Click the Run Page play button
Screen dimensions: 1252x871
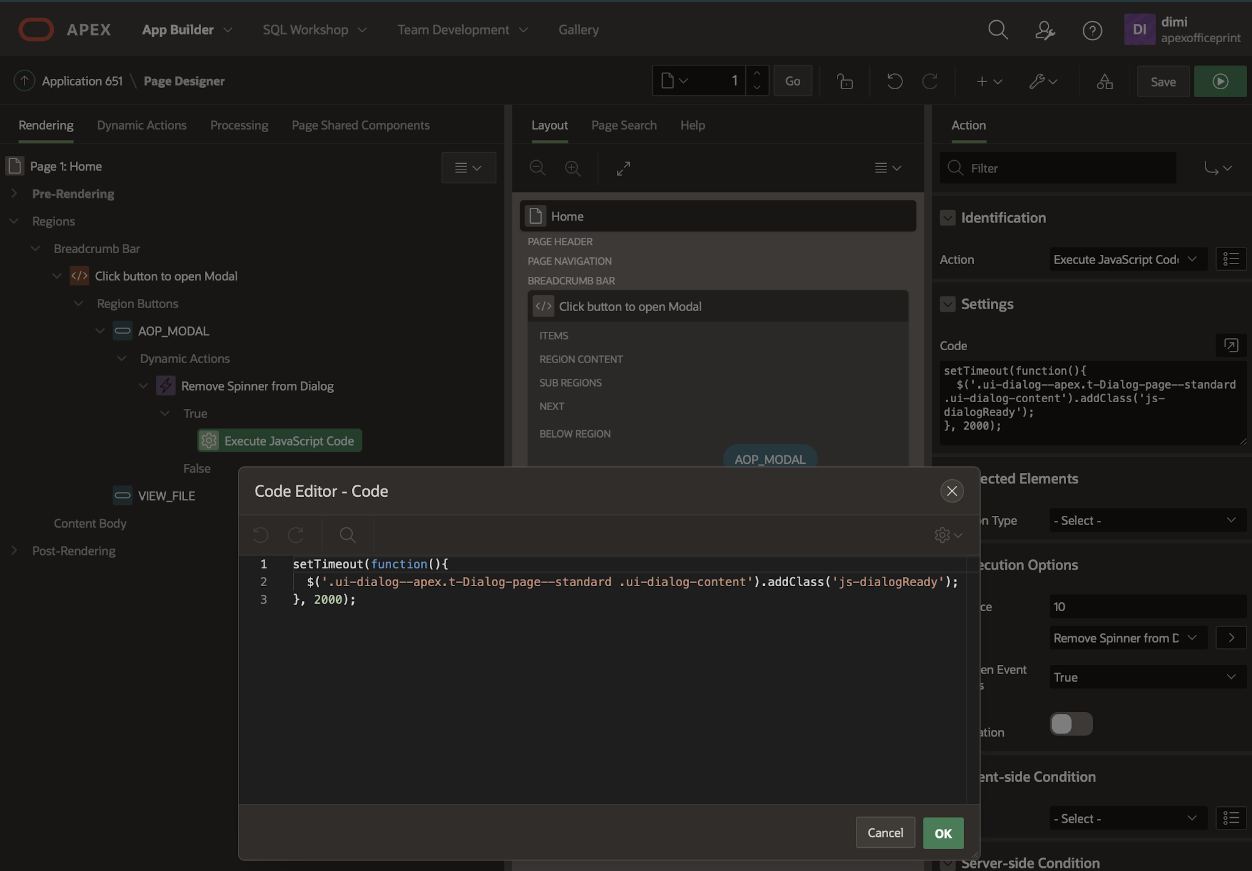pyautogui.click(x=1220, y=81)
